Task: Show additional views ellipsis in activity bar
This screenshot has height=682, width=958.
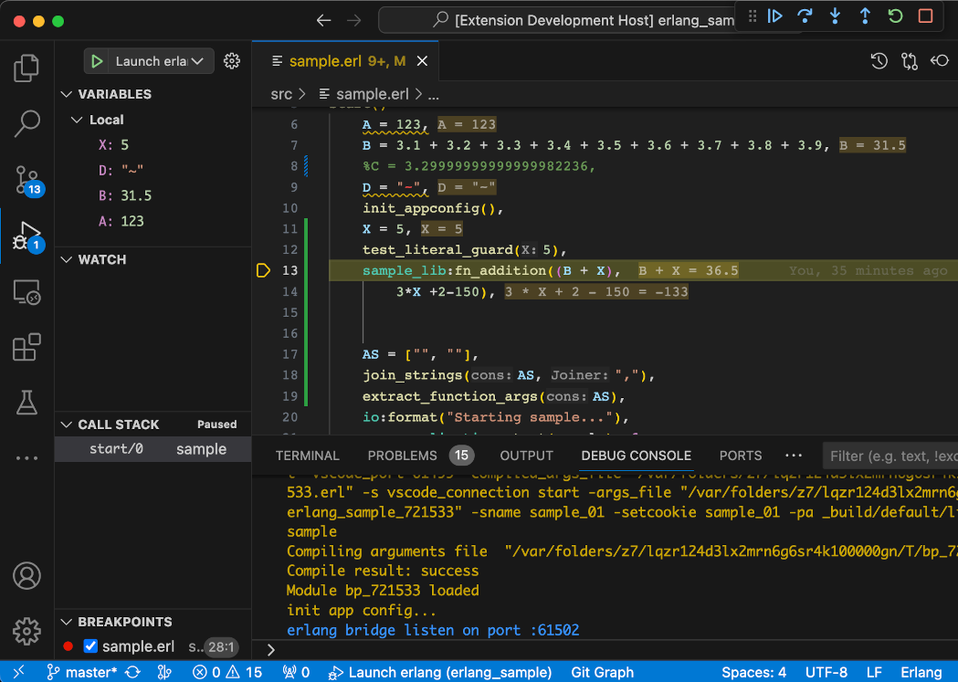Action: click(x=26, y=458)
